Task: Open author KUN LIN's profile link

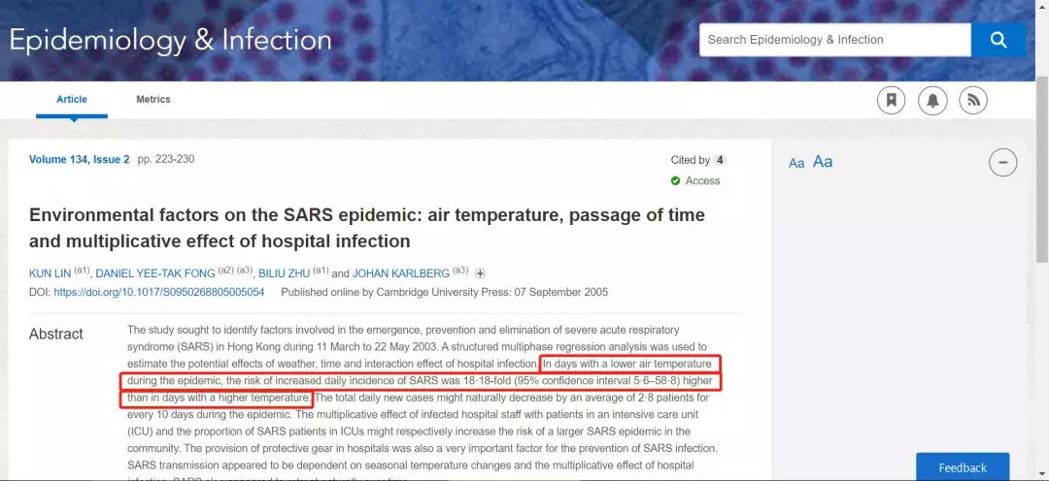Action: 51,273
